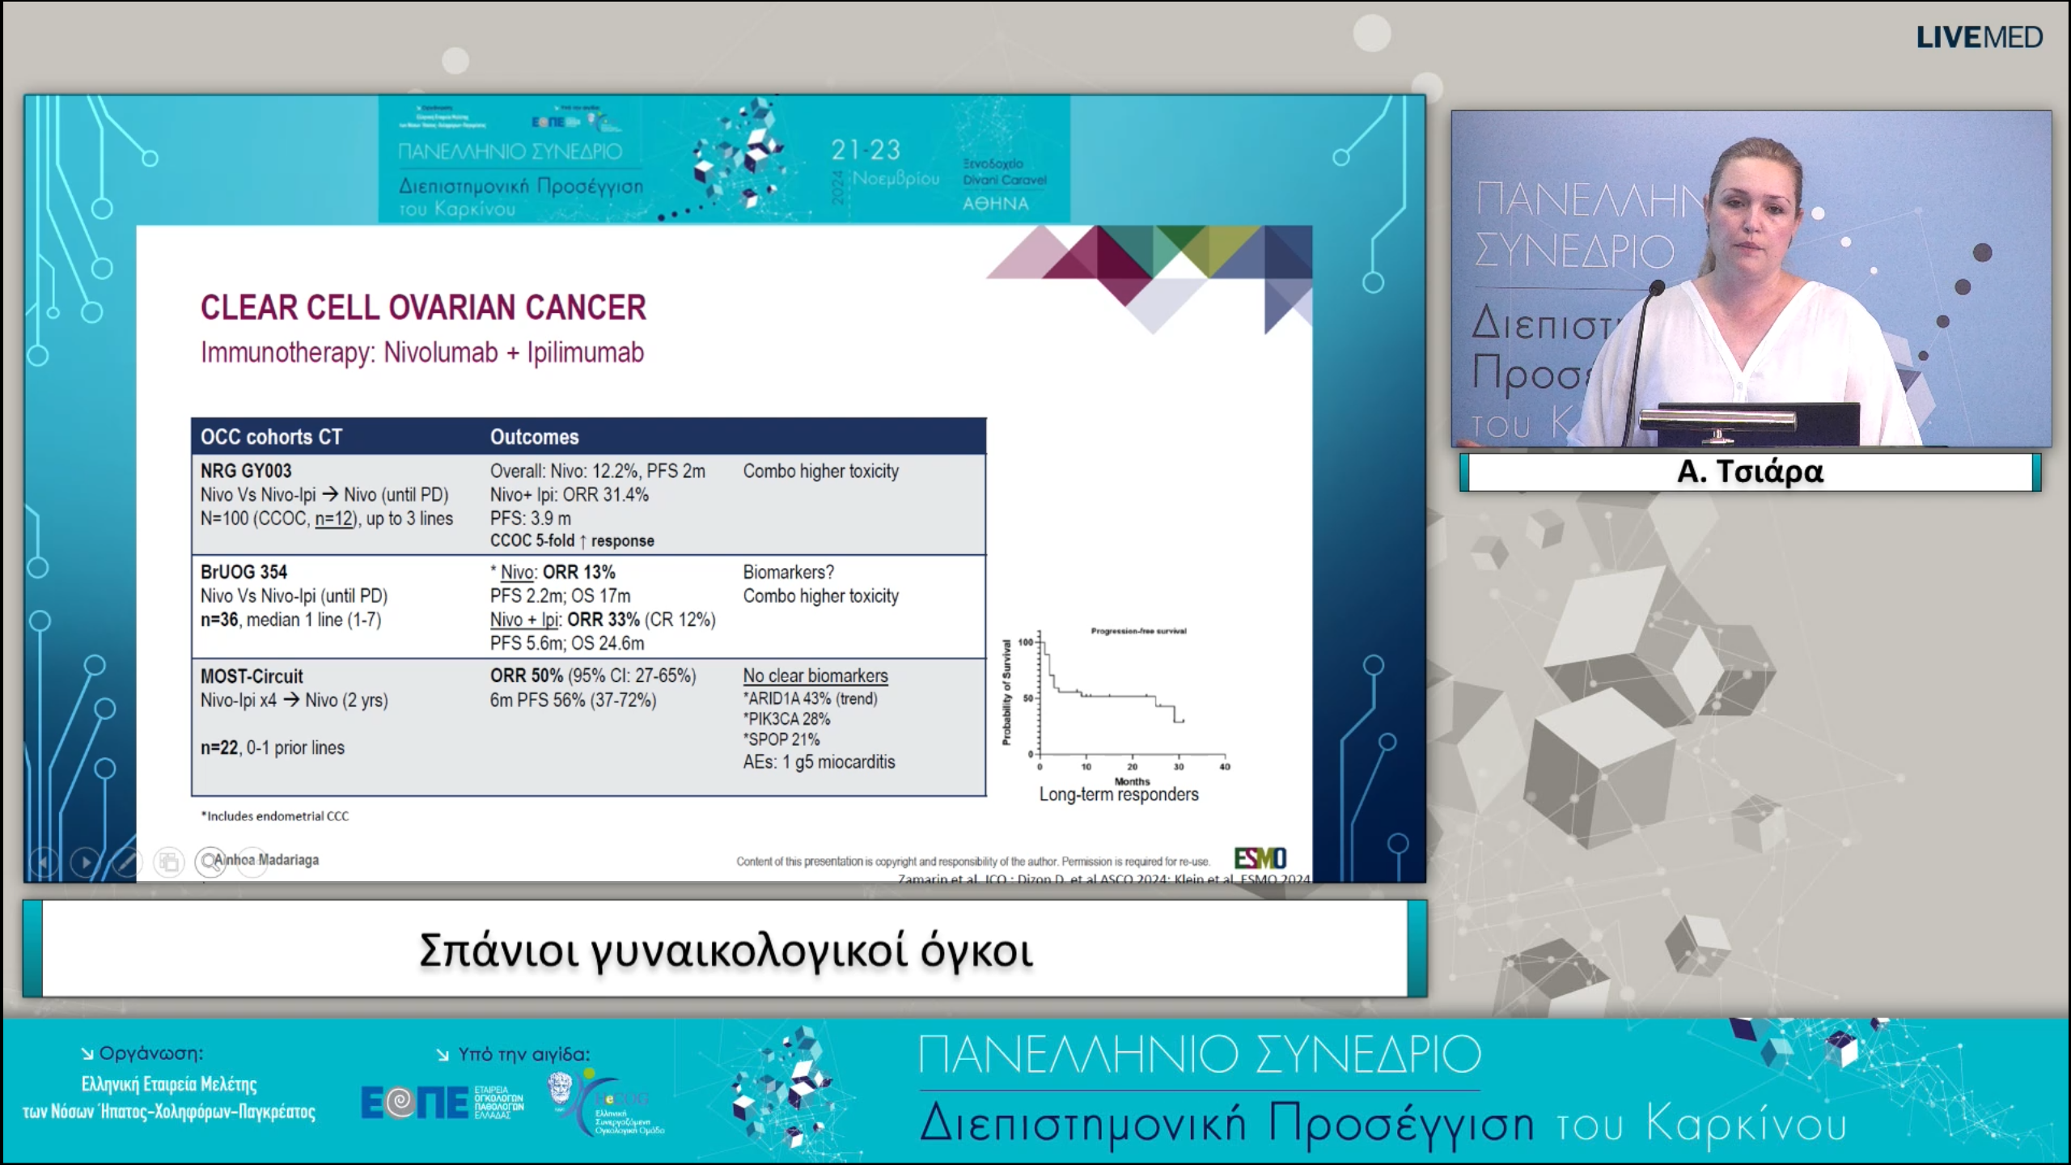Open the see-all-slides grid icon

point(169,862)
